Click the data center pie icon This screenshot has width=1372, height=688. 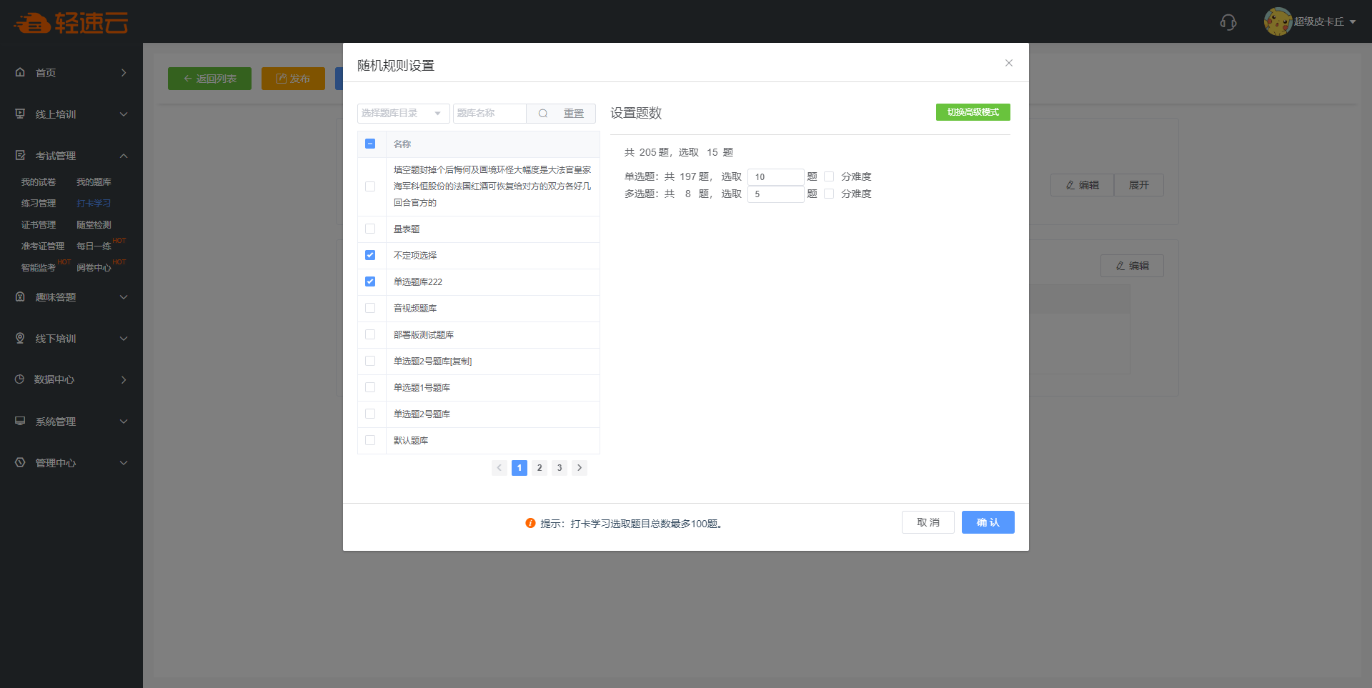[x=20, y=379]
